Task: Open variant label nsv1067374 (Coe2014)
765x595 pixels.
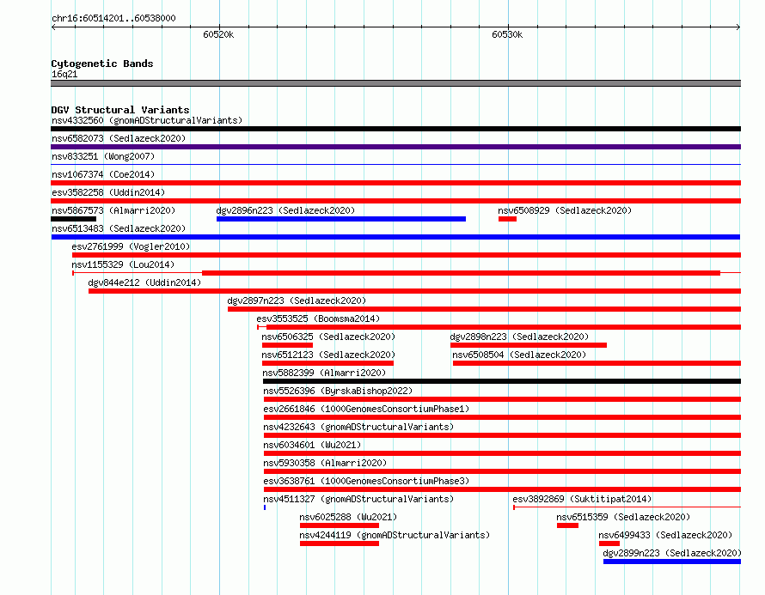Action: pyautogui.click(x=103, y=174)
